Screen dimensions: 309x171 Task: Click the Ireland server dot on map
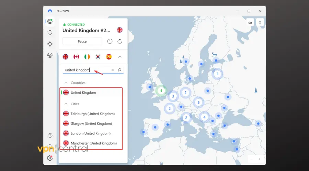(x=150, y=87)
